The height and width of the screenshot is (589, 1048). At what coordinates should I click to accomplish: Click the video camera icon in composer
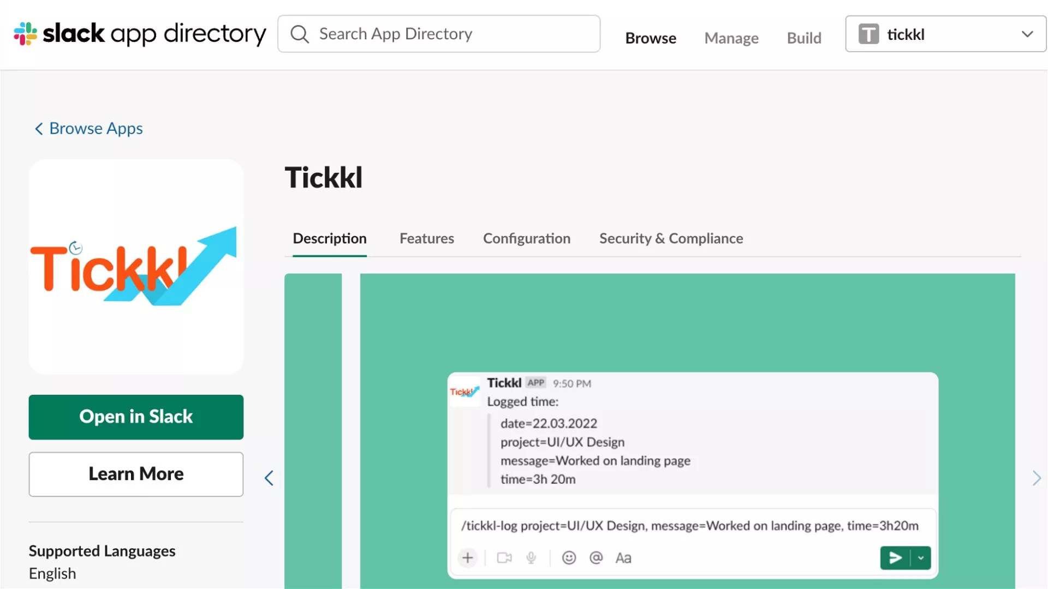coord(504,558)
